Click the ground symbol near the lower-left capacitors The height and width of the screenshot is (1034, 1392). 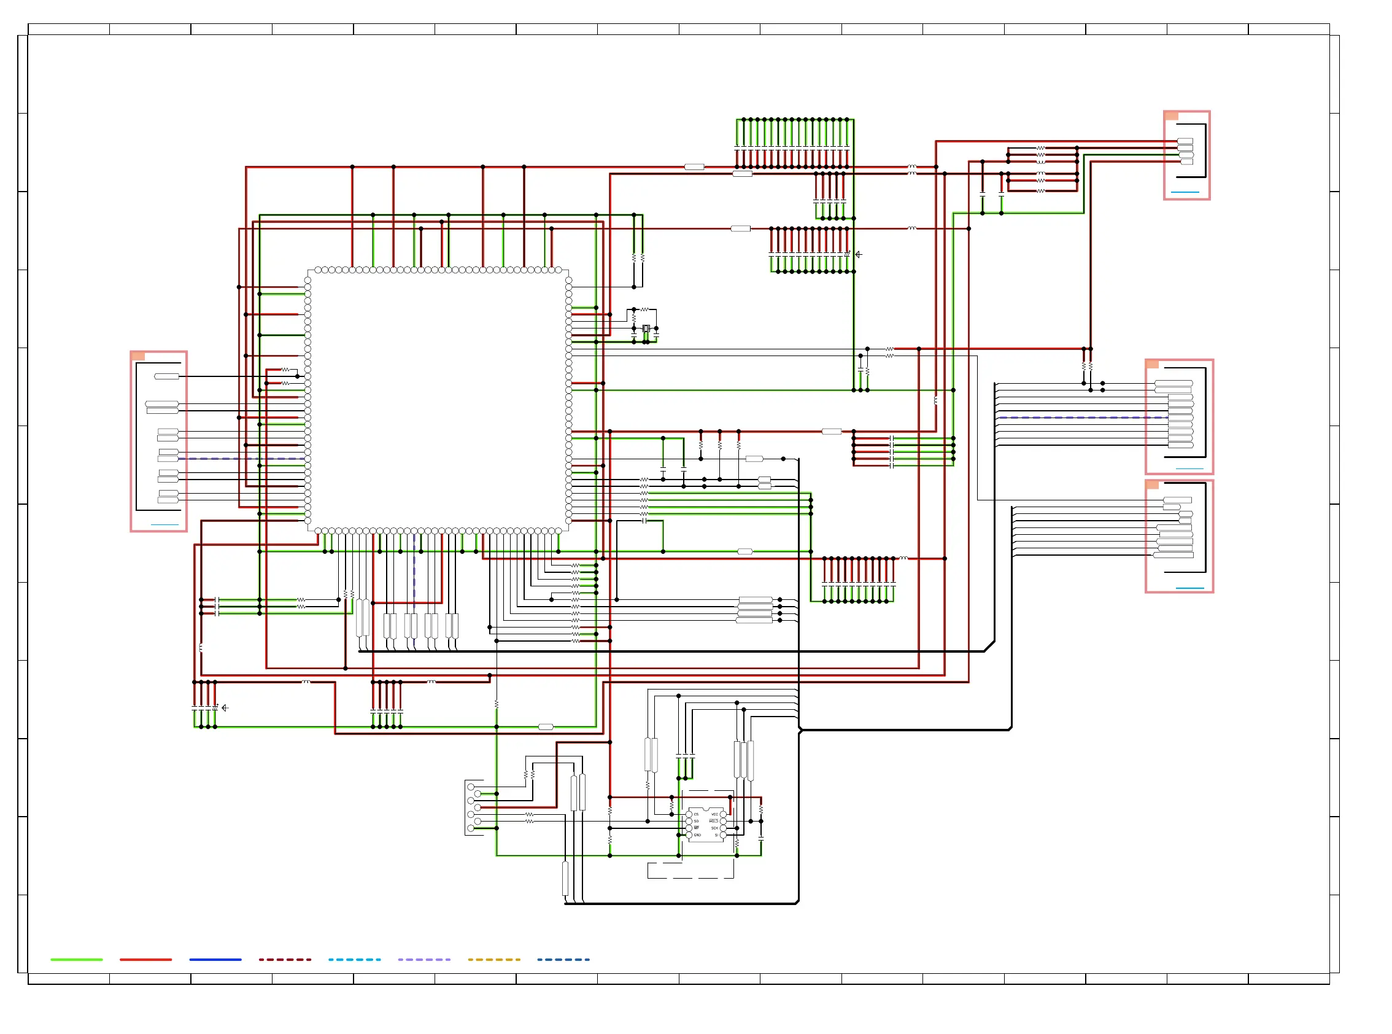click(225, 708)
